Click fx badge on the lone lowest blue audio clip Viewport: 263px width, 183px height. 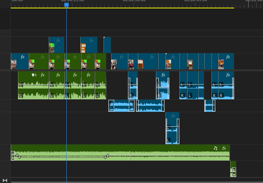[173, 116]
